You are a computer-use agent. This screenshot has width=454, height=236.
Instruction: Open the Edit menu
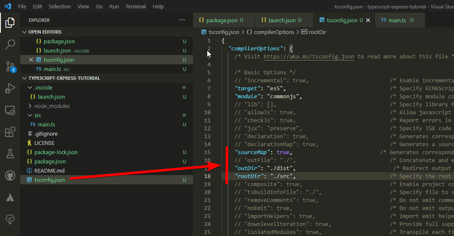pos(37,6)
